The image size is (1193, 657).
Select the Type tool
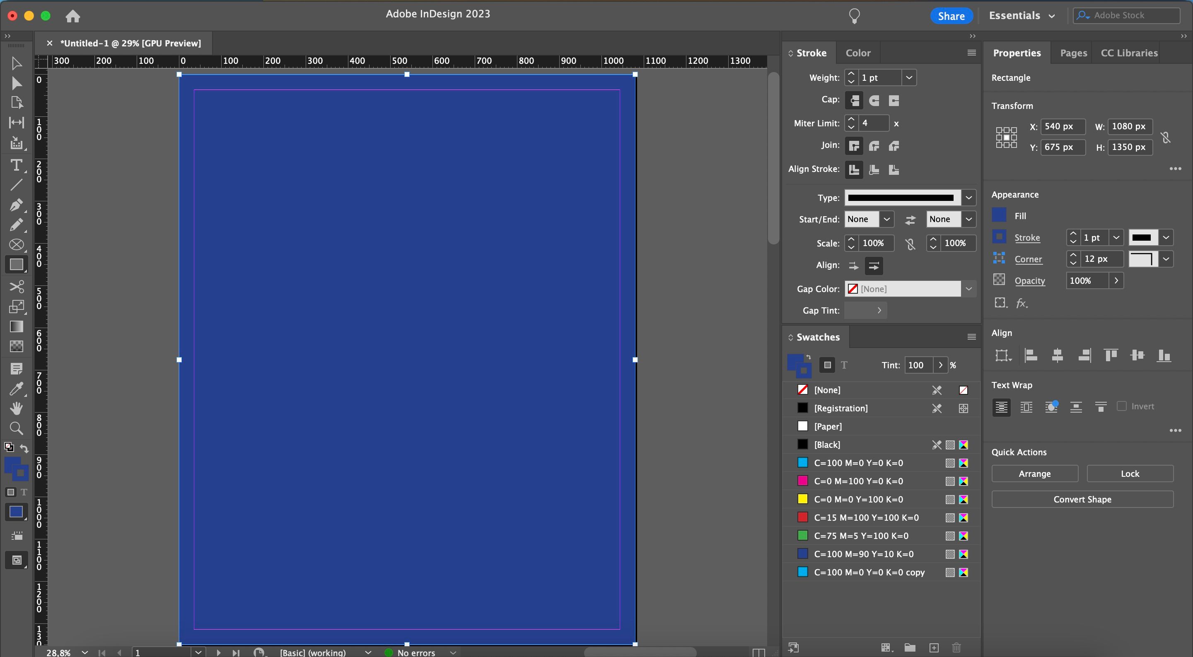pyautogui.click(x=17, y=166)
